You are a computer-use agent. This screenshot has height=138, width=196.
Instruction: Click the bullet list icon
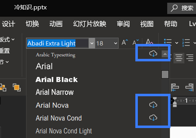click(168, 42)
